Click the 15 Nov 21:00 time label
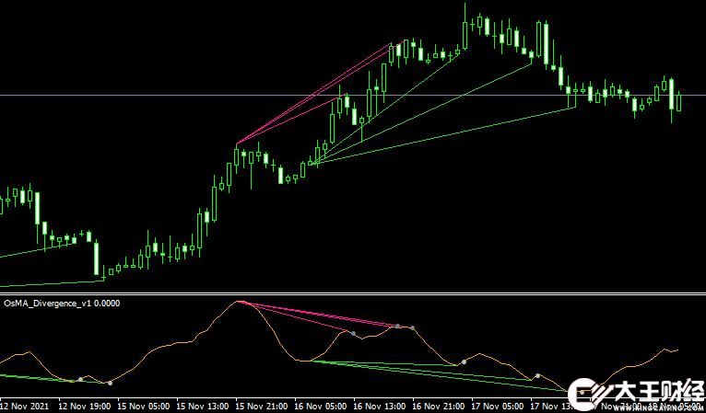706x413 pixels. (x=262, y=407)
